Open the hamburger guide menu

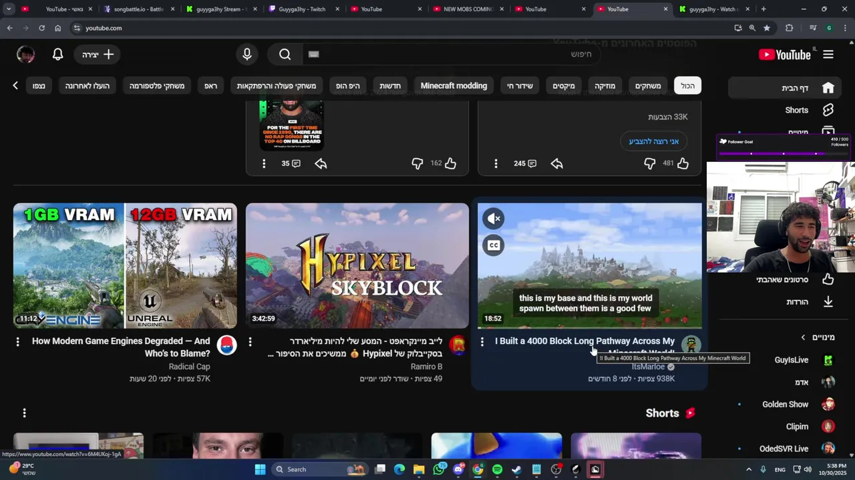point(828,55)
